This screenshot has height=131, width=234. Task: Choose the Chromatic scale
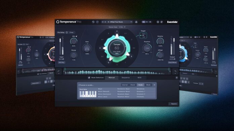pos(140,97)
